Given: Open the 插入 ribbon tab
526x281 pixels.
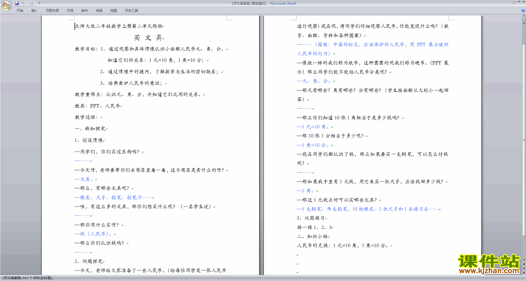Looking at the screenshot, I should pyautogui.click(x=34, y=11).
